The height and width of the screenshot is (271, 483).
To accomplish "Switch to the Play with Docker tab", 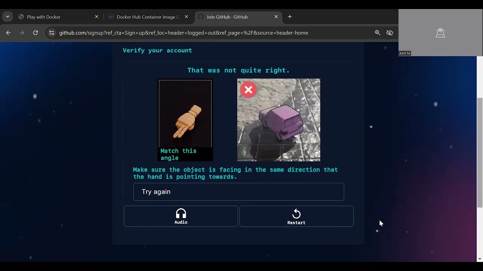I will (x=59, y=17).
